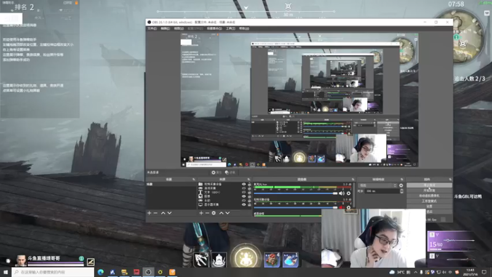Open the Scene Collection menu in OBS
Image resolution: width=492 pixels, height=277 pixels.
214,28
